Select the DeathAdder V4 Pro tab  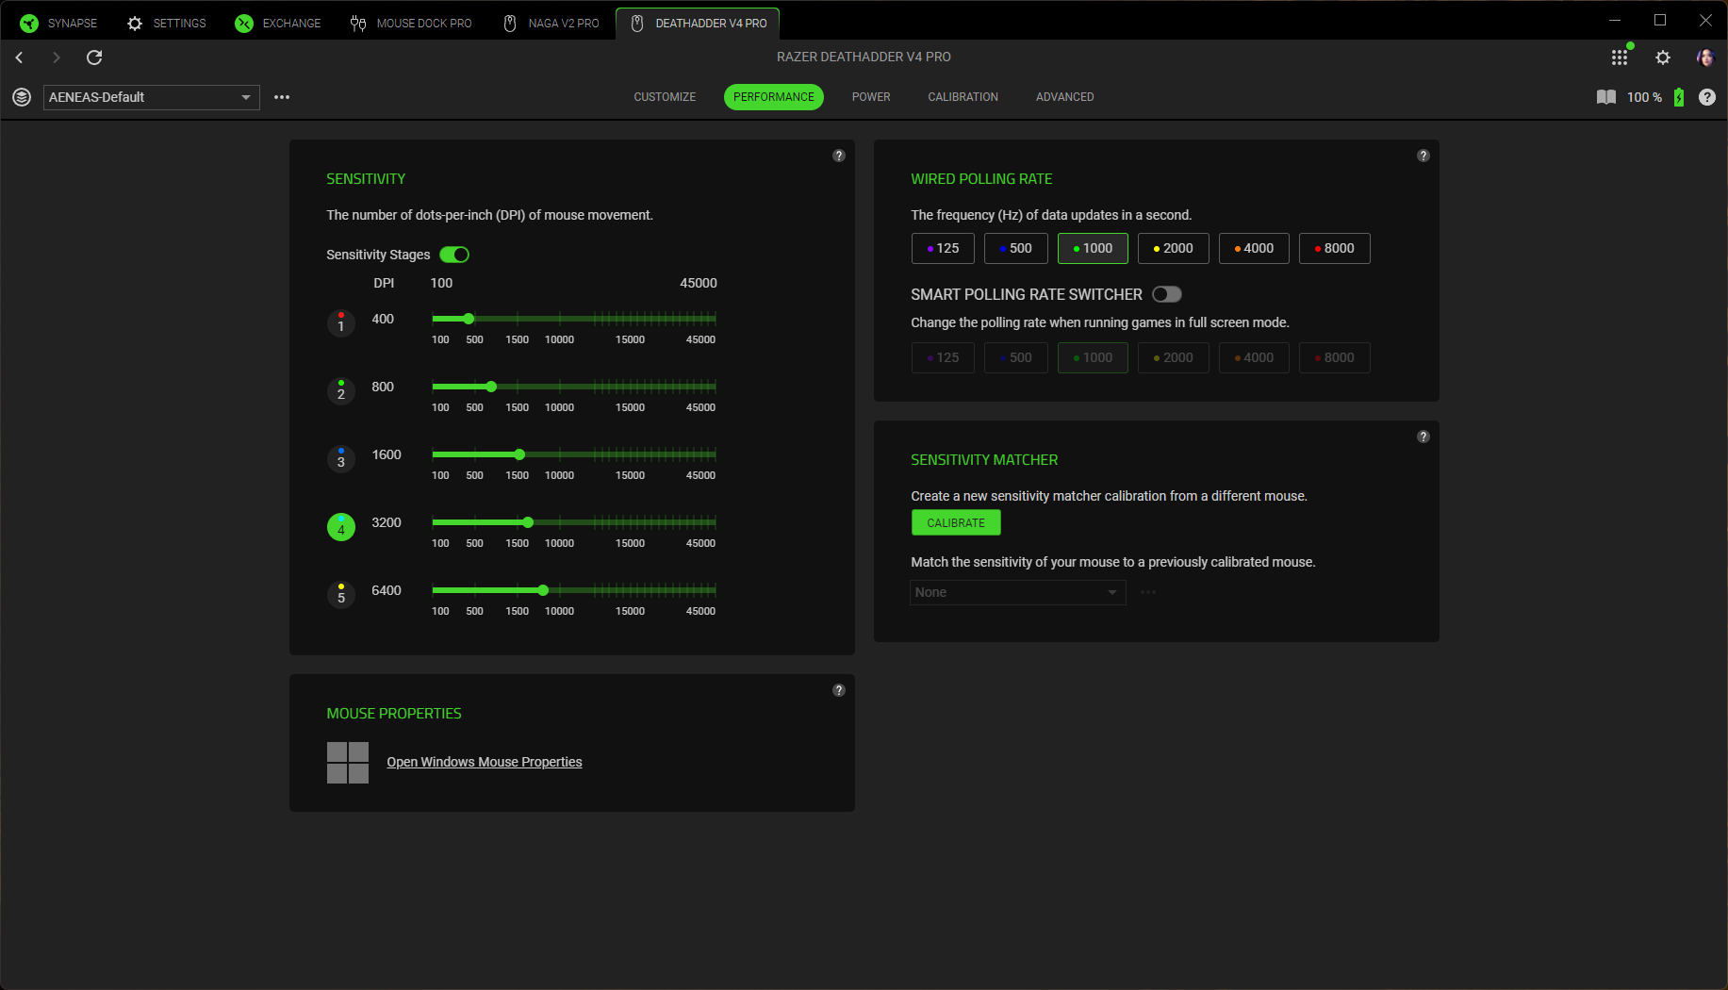tap(698, 24)
